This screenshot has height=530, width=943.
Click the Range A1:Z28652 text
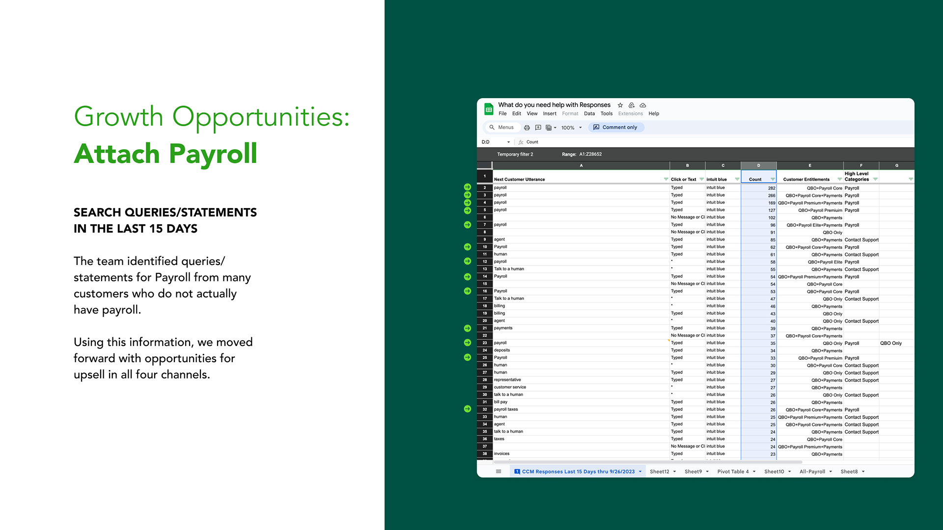[x=582, y=155]
